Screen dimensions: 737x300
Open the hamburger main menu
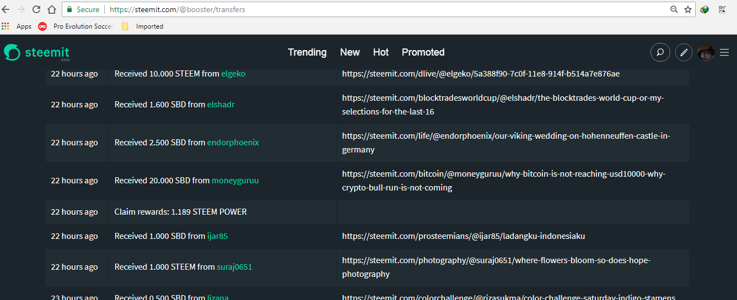tap(724, 52)
